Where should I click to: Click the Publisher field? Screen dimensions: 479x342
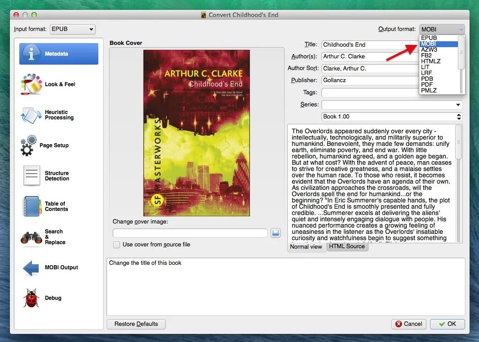click(x=370, y=80)
